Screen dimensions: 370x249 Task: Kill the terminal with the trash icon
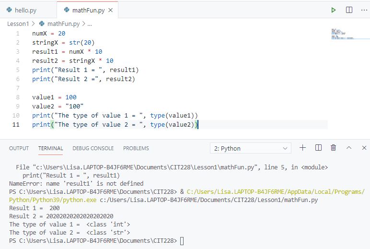click(x=333, y=148)
